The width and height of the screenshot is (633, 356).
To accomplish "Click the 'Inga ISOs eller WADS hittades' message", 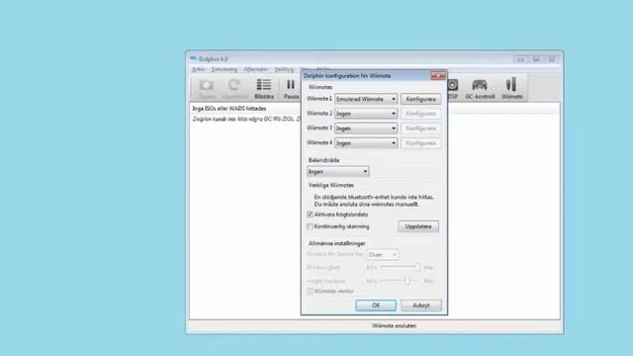I will coord(229,109).
